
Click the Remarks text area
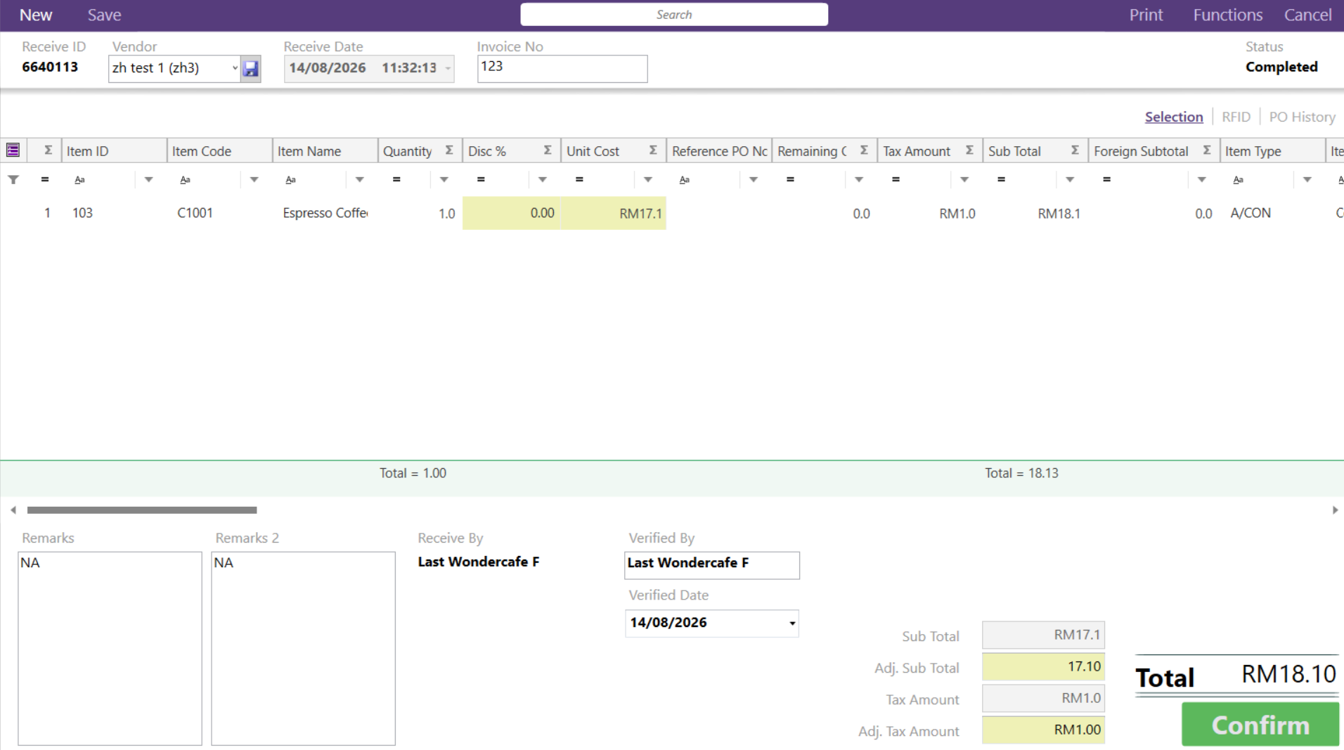(110, 648)
